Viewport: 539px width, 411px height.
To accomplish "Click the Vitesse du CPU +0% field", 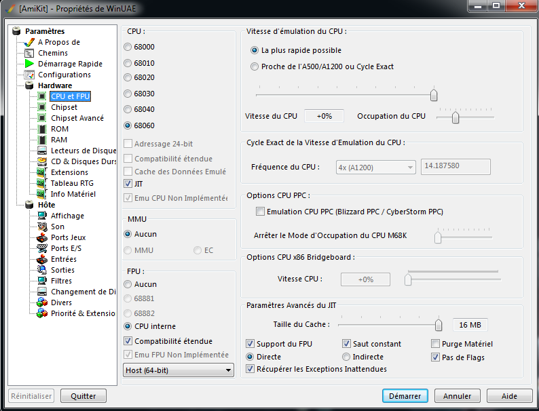I will pos(324,116).
